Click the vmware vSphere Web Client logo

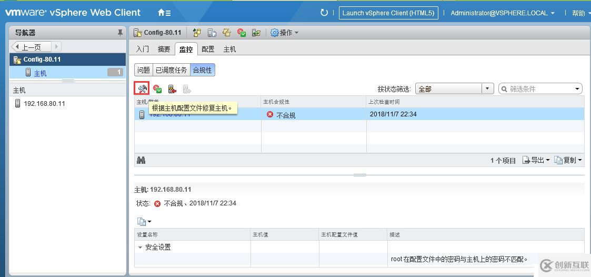tap(73, 13)
